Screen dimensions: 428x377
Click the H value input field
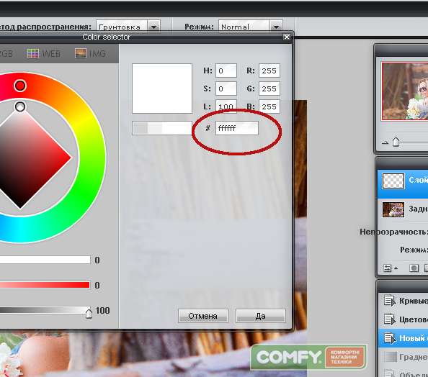coord(226,71)
